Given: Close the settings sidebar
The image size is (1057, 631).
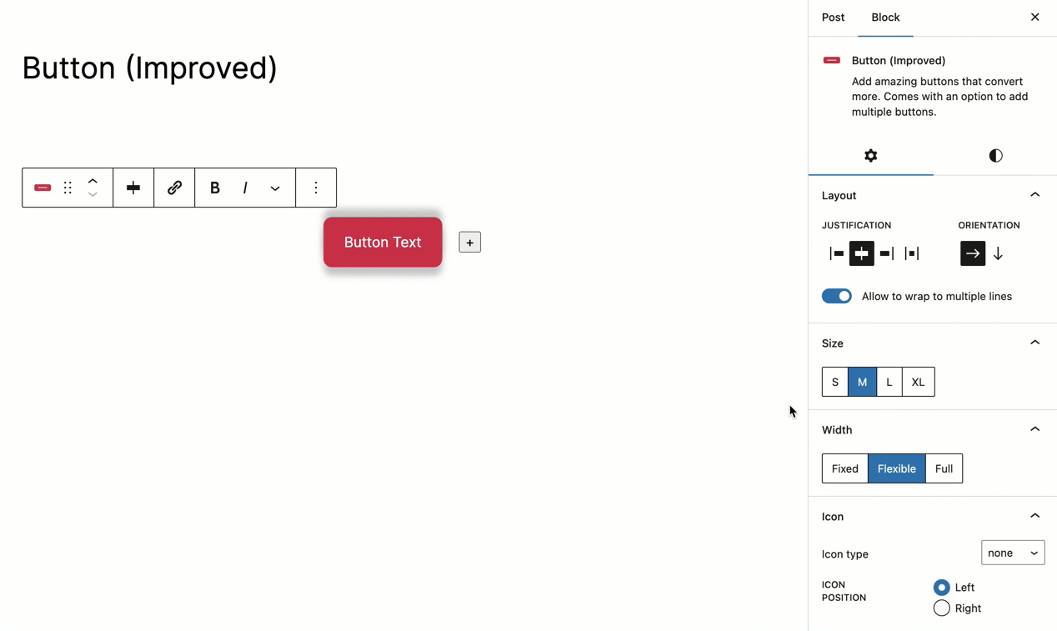Looking at the screenshot, I should pos(1034,18).
